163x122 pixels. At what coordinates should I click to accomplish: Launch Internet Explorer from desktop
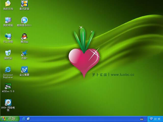pos(8,69)
